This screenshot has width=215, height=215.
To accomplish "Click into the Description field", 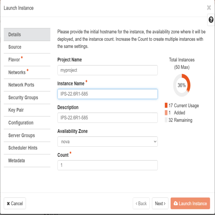I will tap(107, 118).
